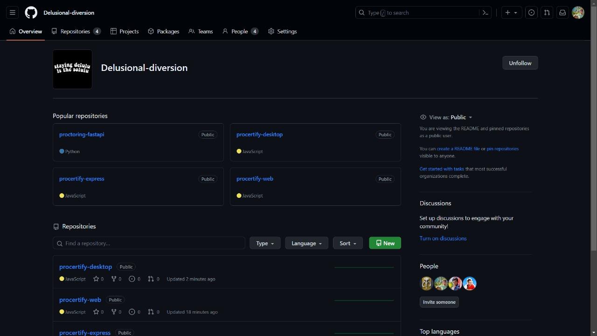
Task: Open the proctoring-fastapi popular repository
Action: pyautogui.click(x=82, y=134)
